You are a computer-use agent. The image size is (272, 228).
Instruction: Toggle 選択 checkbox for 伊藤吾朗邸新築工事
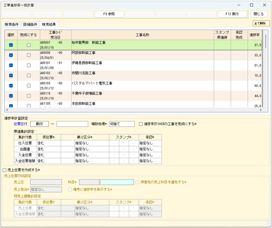[x=11, y=65]
